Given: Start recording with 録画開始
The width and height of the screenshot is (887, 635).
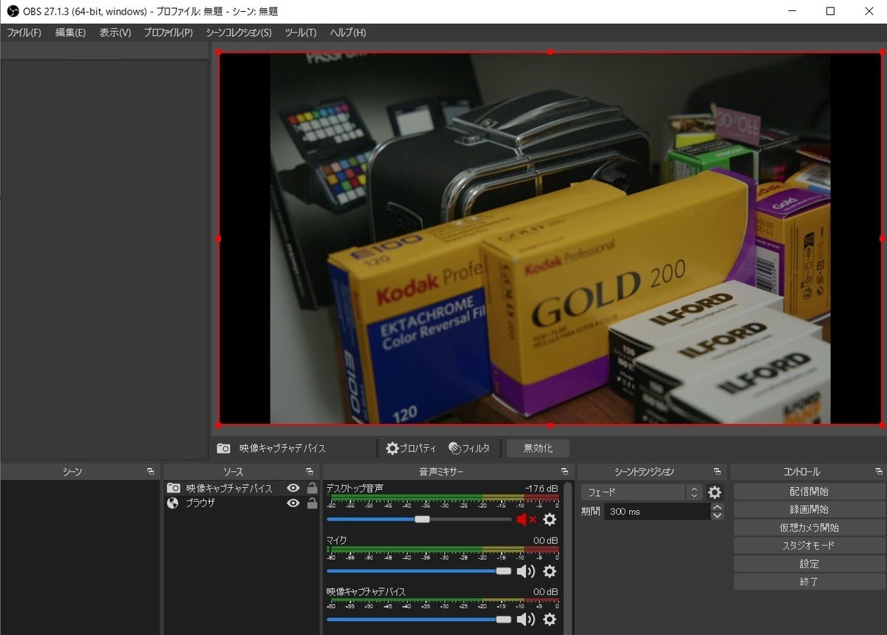Looking at the screenshot, I should pyautogui.click(x=809, y=509).
